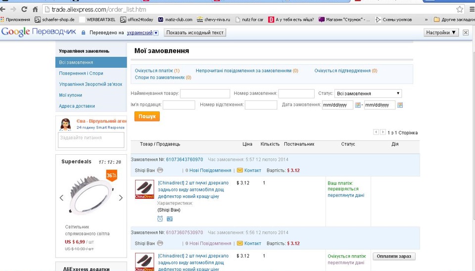The width and height of the screenshot is (475, 271).
Task: Filter by Очікується підтвердження (0)
Action: click(346, 71)
